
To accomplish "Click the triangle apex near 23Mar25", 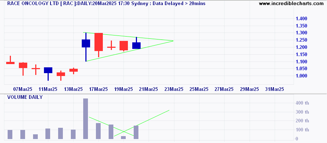I will click(173, 41).
